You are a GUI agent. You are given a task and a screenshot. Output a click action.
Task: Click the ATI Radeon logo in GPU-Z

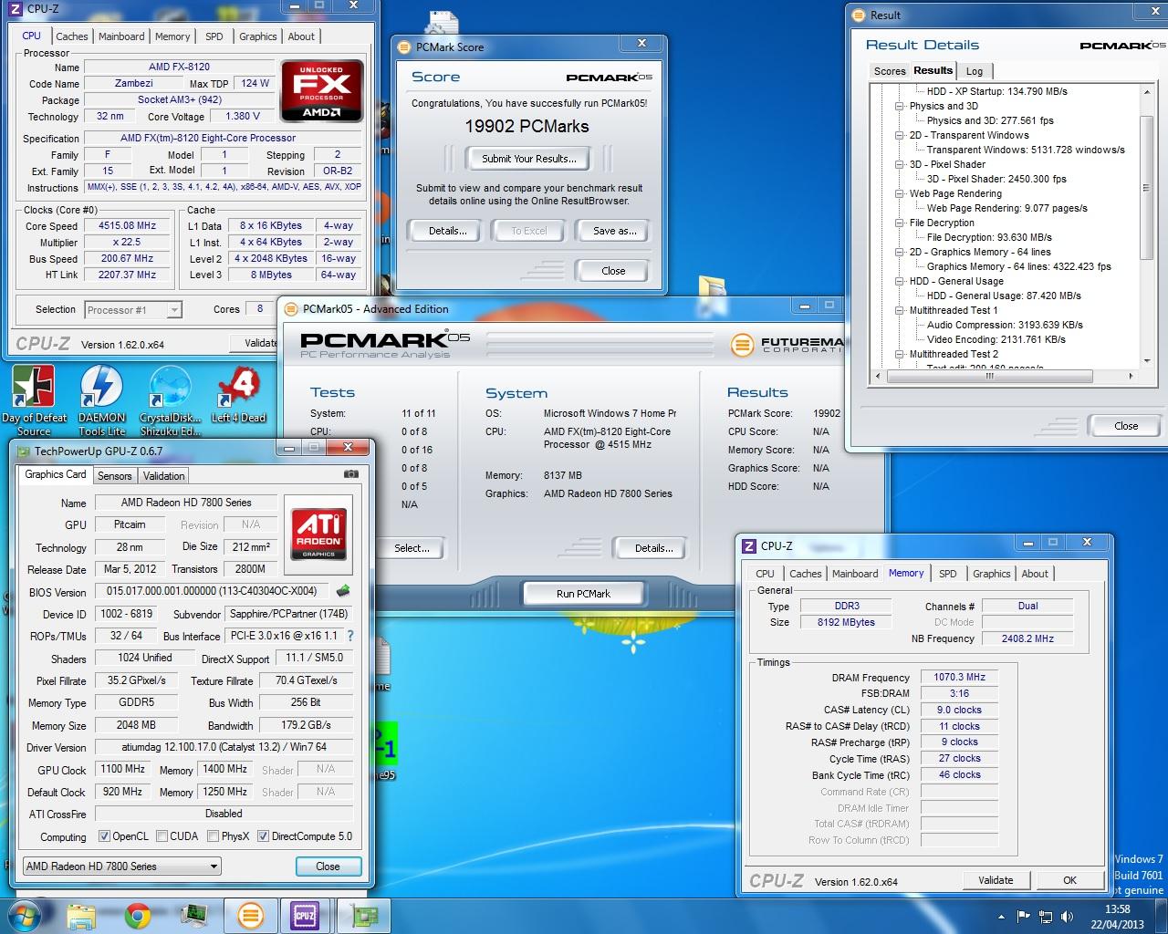[x=318, y=533]
